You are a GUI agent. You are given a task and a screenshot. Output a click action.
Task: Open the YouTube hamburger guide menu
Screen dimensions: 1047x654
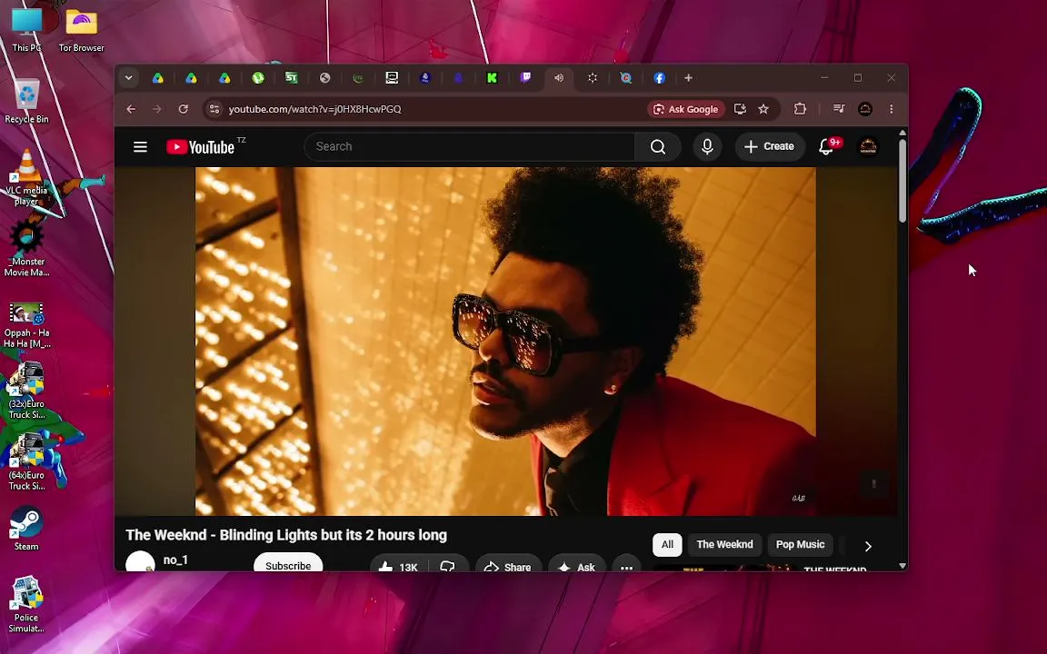coord(140,147)
